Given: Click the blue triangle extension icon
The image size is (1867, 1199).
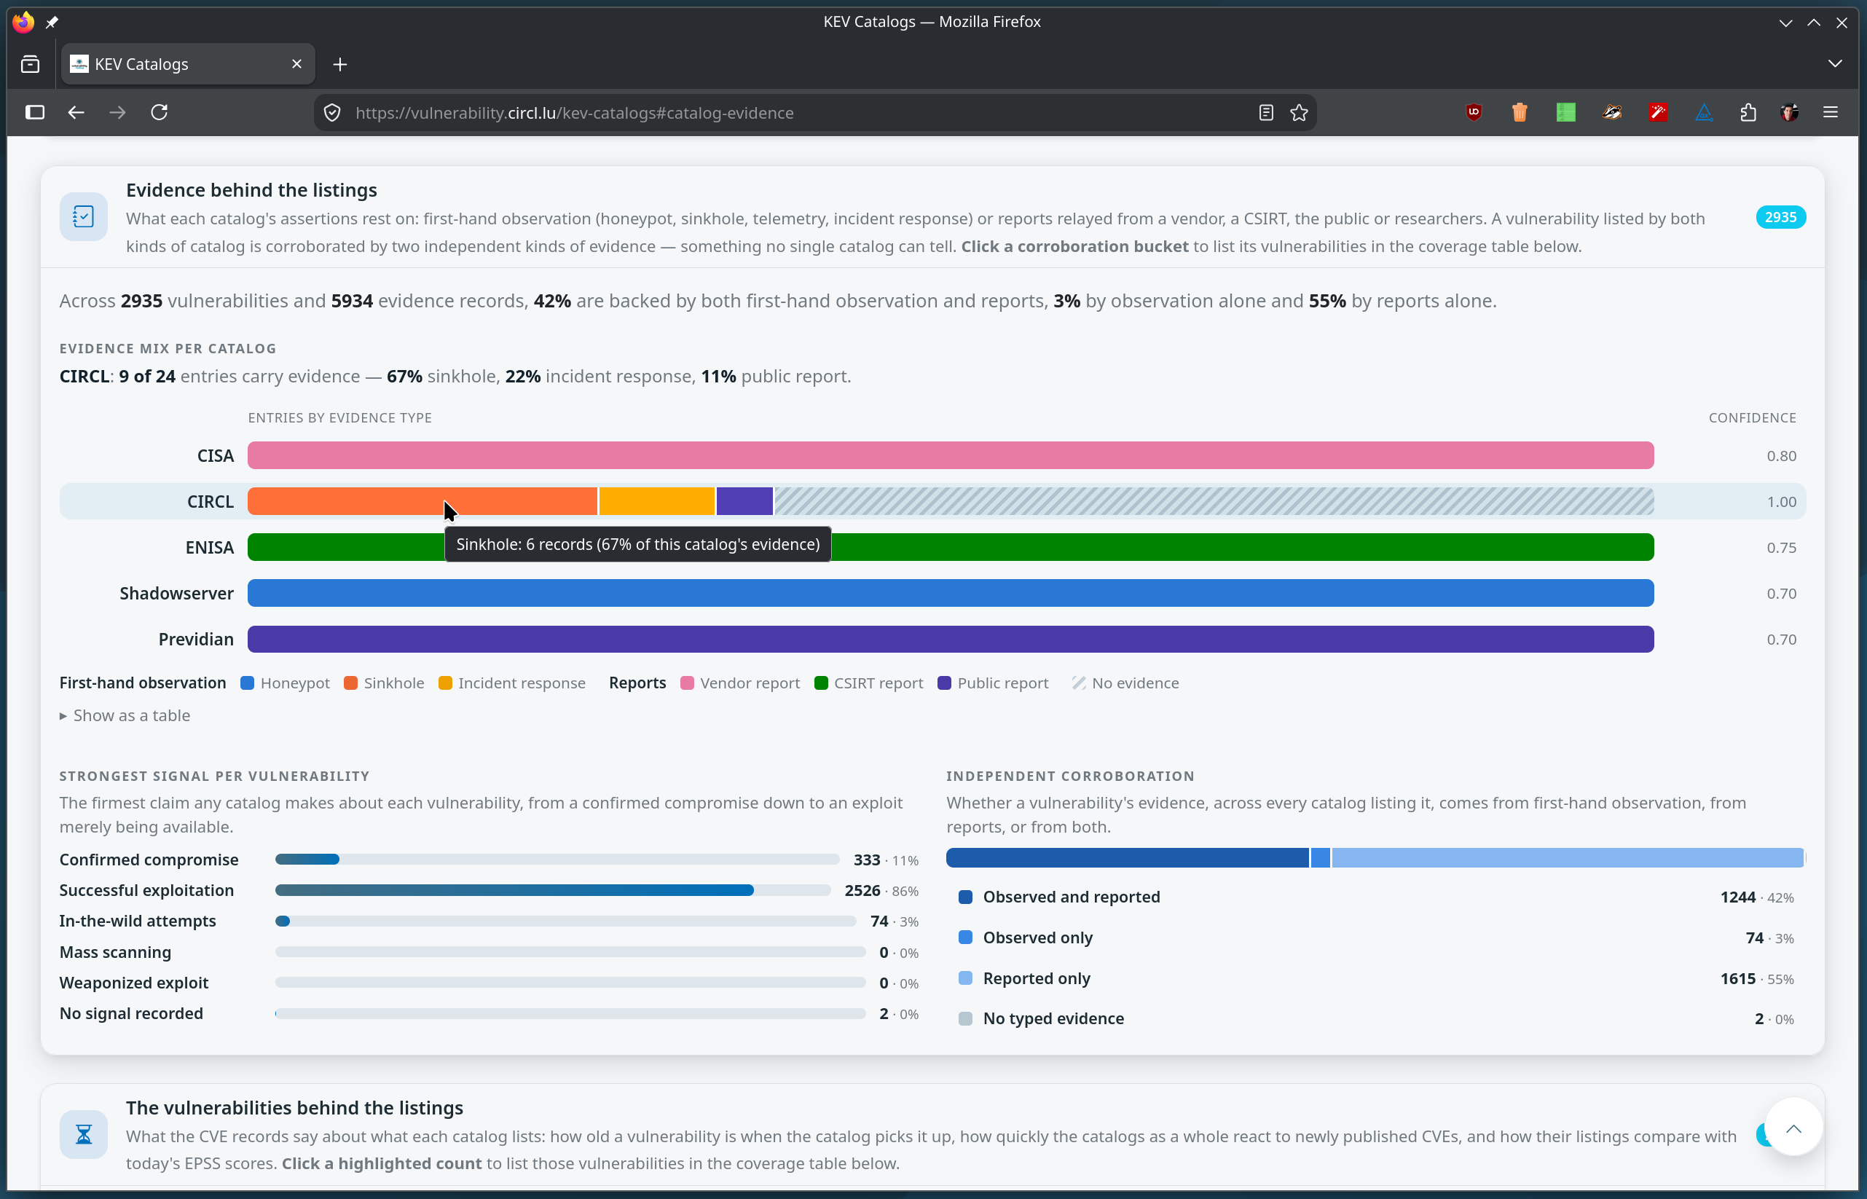Looking at the screenshot, I should click(1704, 112).
